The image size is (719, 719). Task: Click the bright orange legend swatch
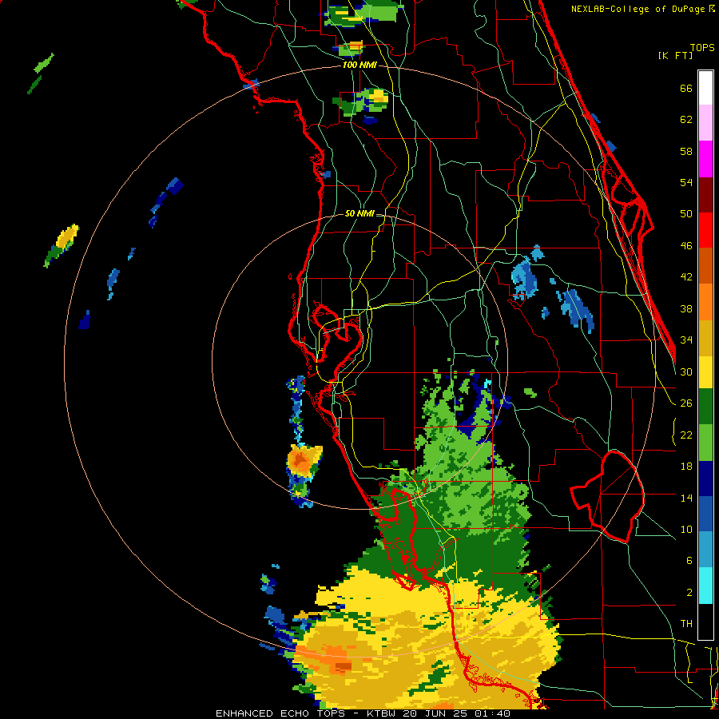[x=705, y=302]
